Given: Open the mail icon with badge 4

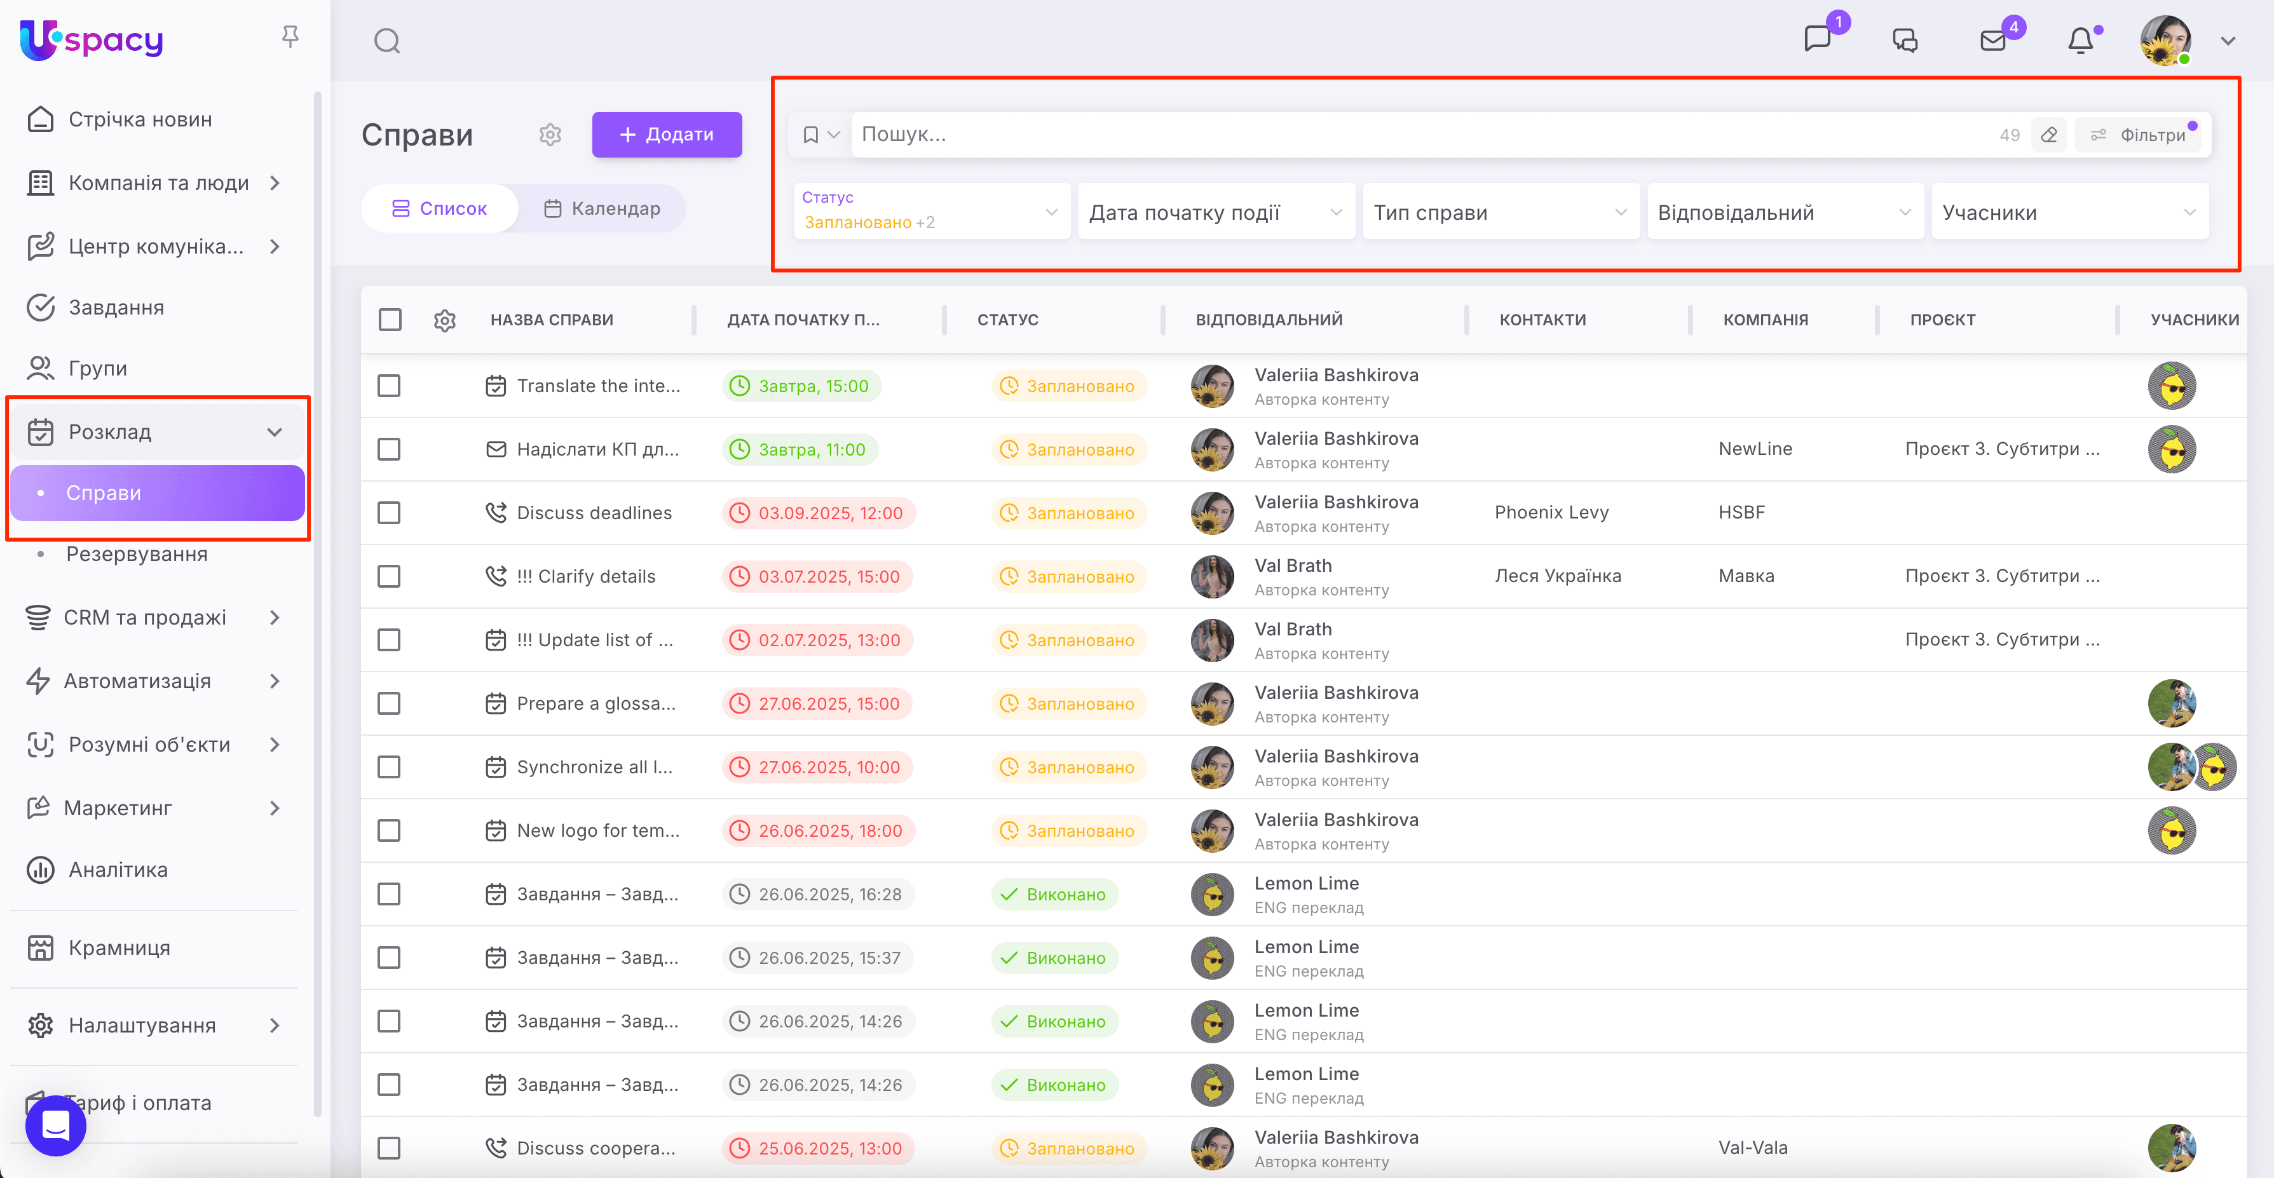Looking at the screenshot, I should 1992,41.
